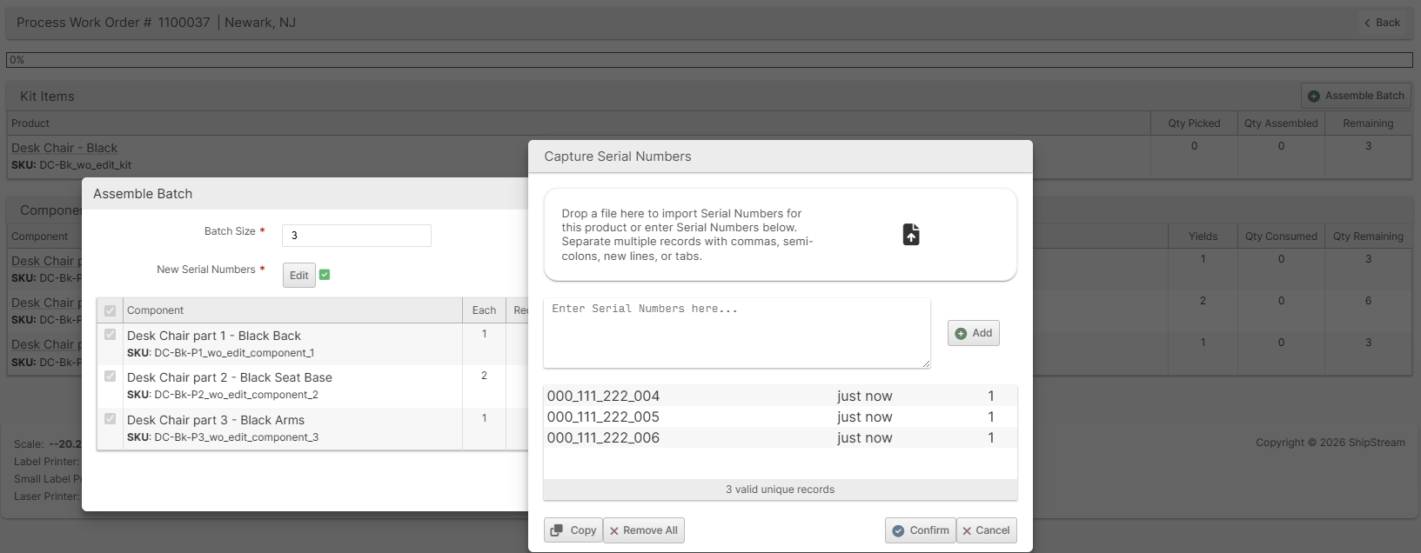Image resolution: width=1421 pixels, height=553 pixels.
Task: Toggle checkbox for Desk Chair part 2
Action: point(111,376)
